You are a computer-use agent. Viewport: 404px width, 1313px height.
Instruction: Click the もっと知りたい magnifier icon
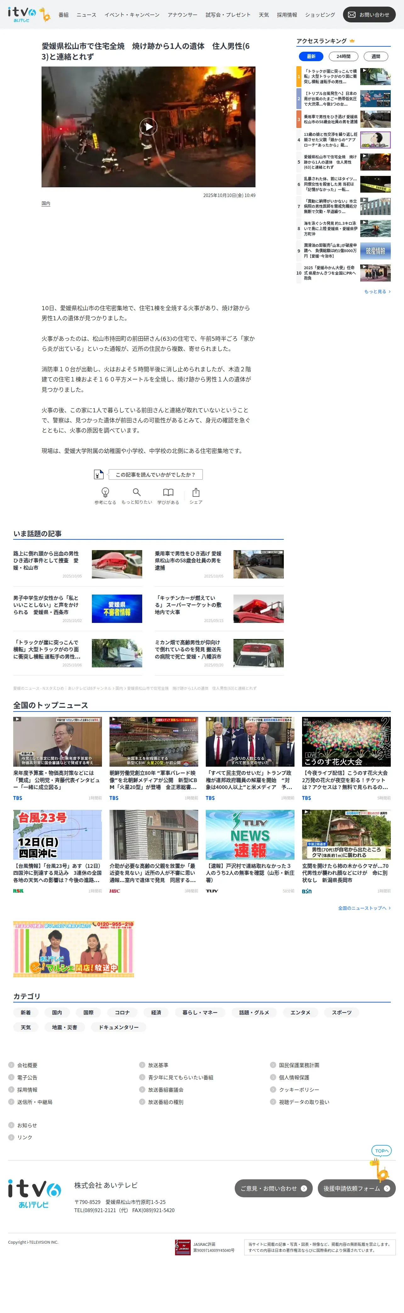[136, 492]
